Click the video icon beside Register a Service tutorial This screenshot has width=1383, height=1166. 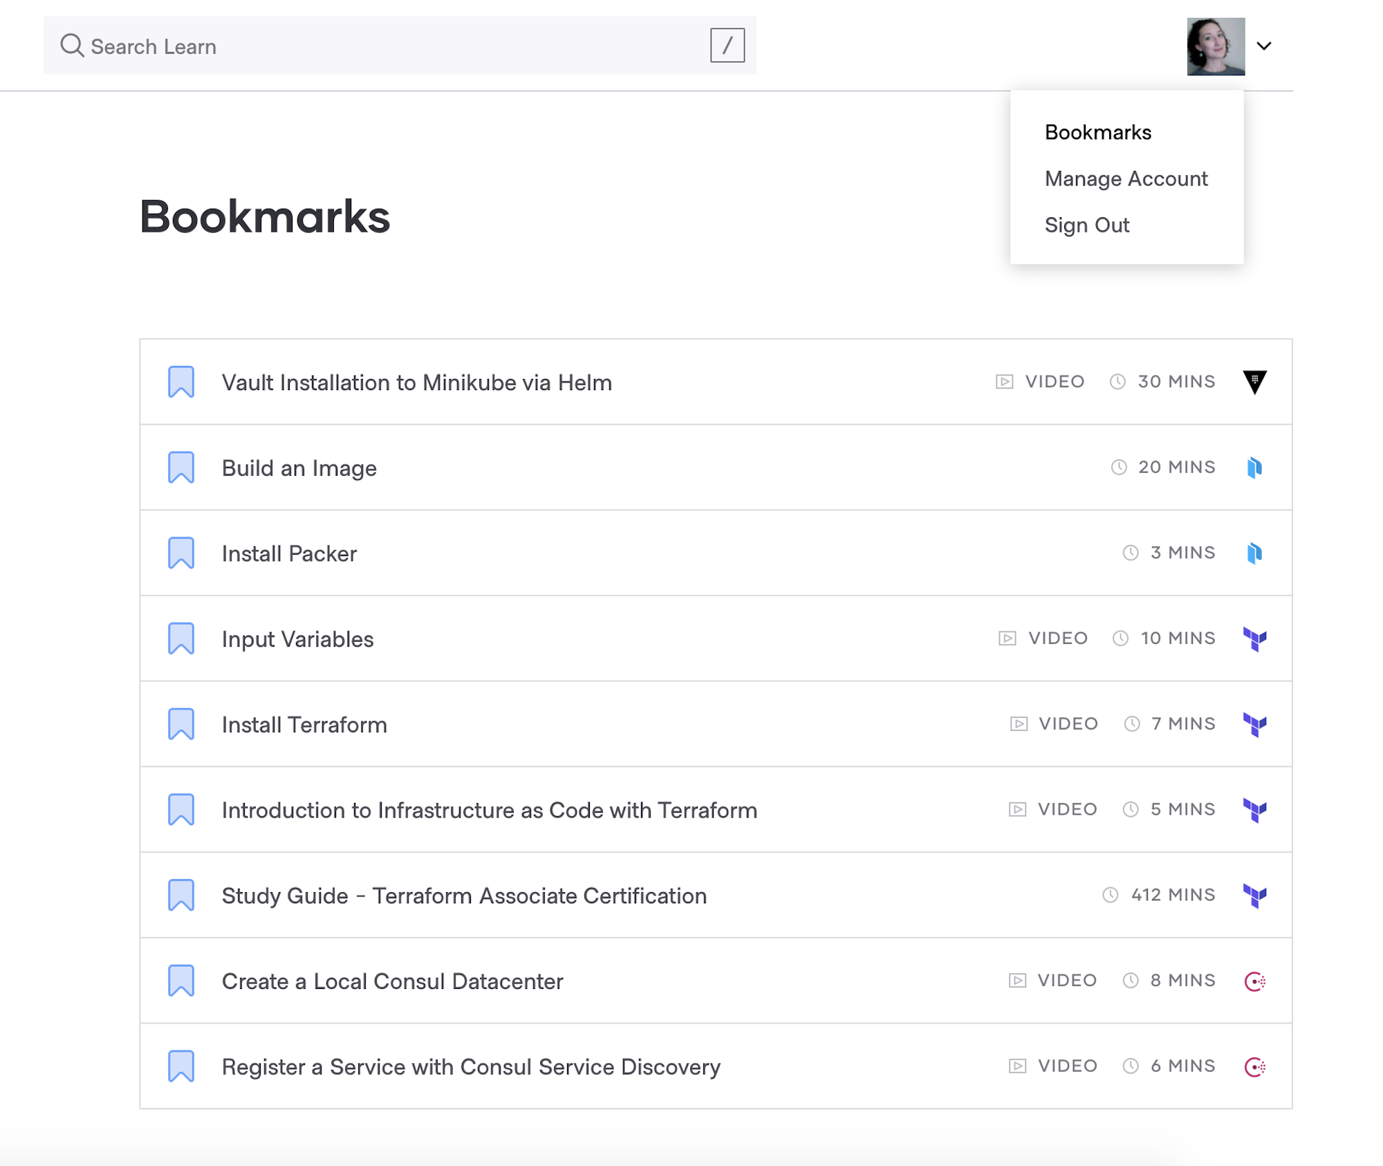pyautogui.click(x=1017, y=1066)
